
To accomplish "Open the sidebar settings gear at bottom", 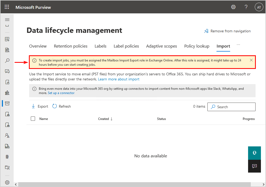I will coord(7,182).
